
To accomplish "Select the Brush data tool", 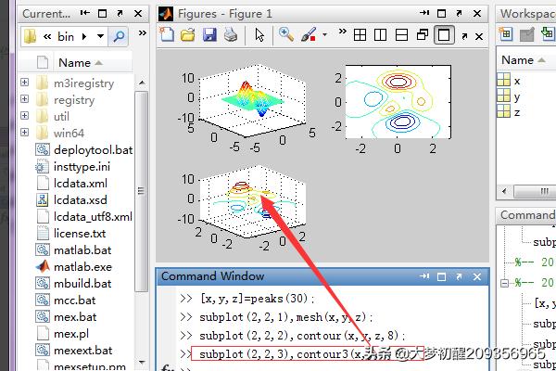I will coord(309,35).
